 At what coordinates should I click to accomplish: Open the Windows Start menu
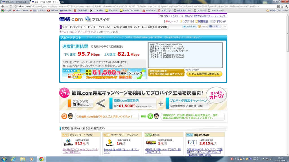pyautogui.click(x=4, y=159)
